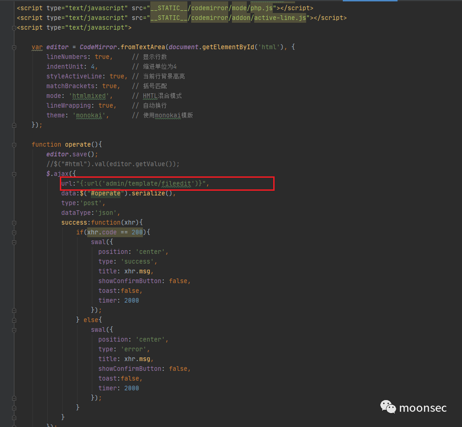This screenshot has width=462, height=427.
Task: Click the comment '括号匹配'
Action: (x=155, y=86)
